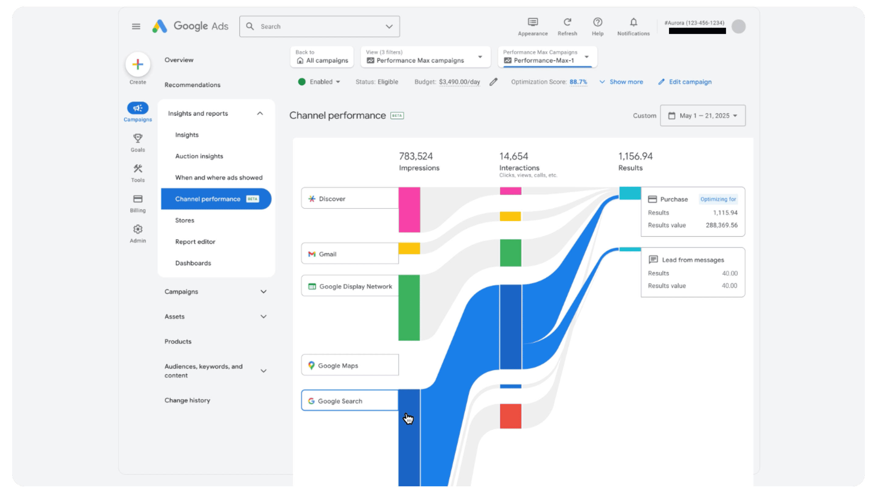Open the Purchase results card

pyautogui.click(x=693, y=212)
